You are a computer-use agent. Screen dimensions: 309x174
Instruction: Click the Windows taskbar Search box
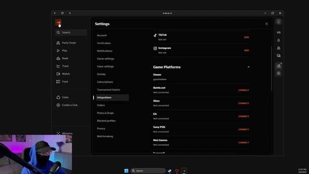coord(148,171)
